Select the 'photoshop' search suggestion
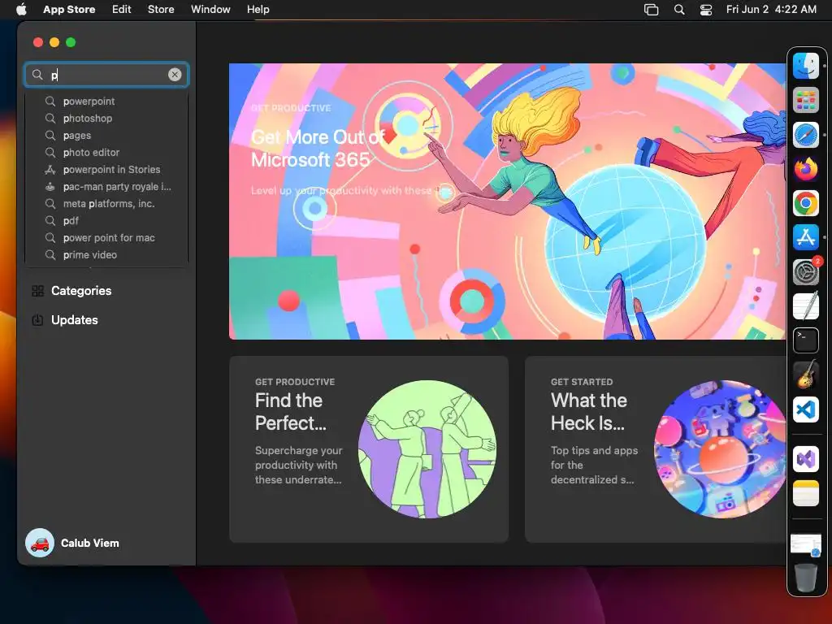Image resolution: width=832 pixels, height=624 pixels. [x=106, y=119]
